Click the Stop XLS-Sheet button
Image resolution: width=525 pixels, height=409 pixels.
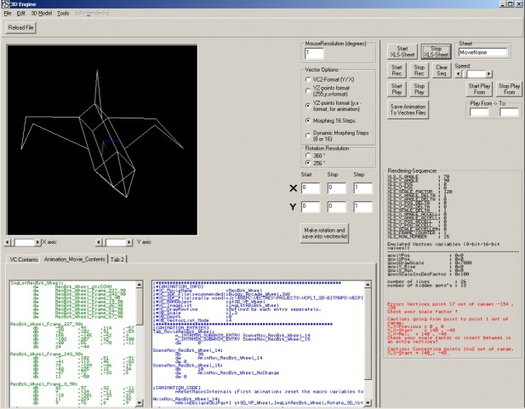coord(436,52)
